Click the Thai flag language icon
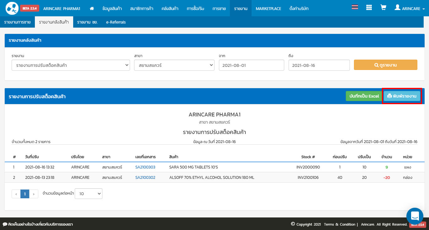This screenshot has height=230, width=429. (355, 7)
